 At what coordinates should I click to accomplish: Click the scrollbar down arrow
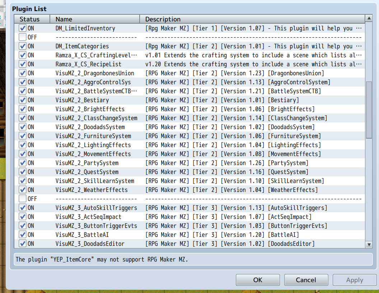[369, 245]
